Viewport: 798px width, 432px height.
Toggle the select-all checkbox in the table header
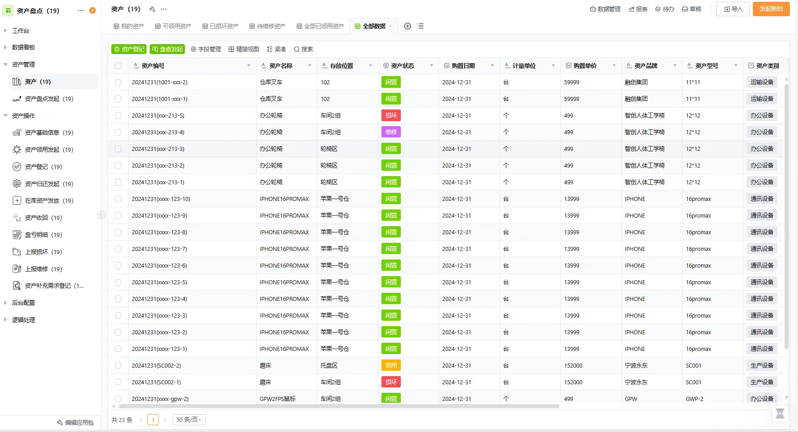tap(118, 65)
